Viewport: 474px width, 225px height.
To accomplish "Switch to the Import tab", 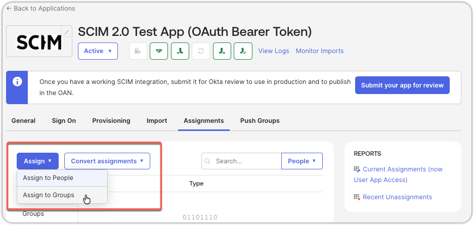I will pyautogui.click(x=157, y=121).
